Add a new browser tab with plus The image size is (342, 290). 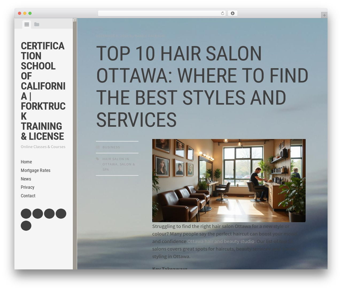coord(324,15)
